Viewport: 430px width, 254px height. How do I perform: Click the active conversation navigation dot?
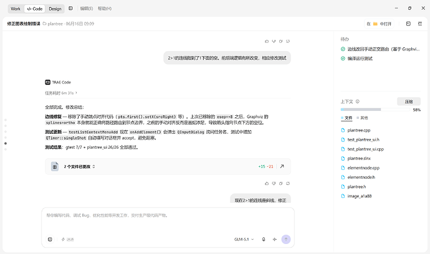6,143
